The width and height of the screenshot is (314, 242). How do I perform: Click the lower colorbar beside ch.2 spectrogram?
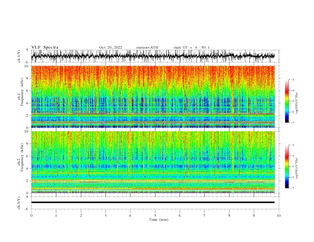[x=287, y=166]
